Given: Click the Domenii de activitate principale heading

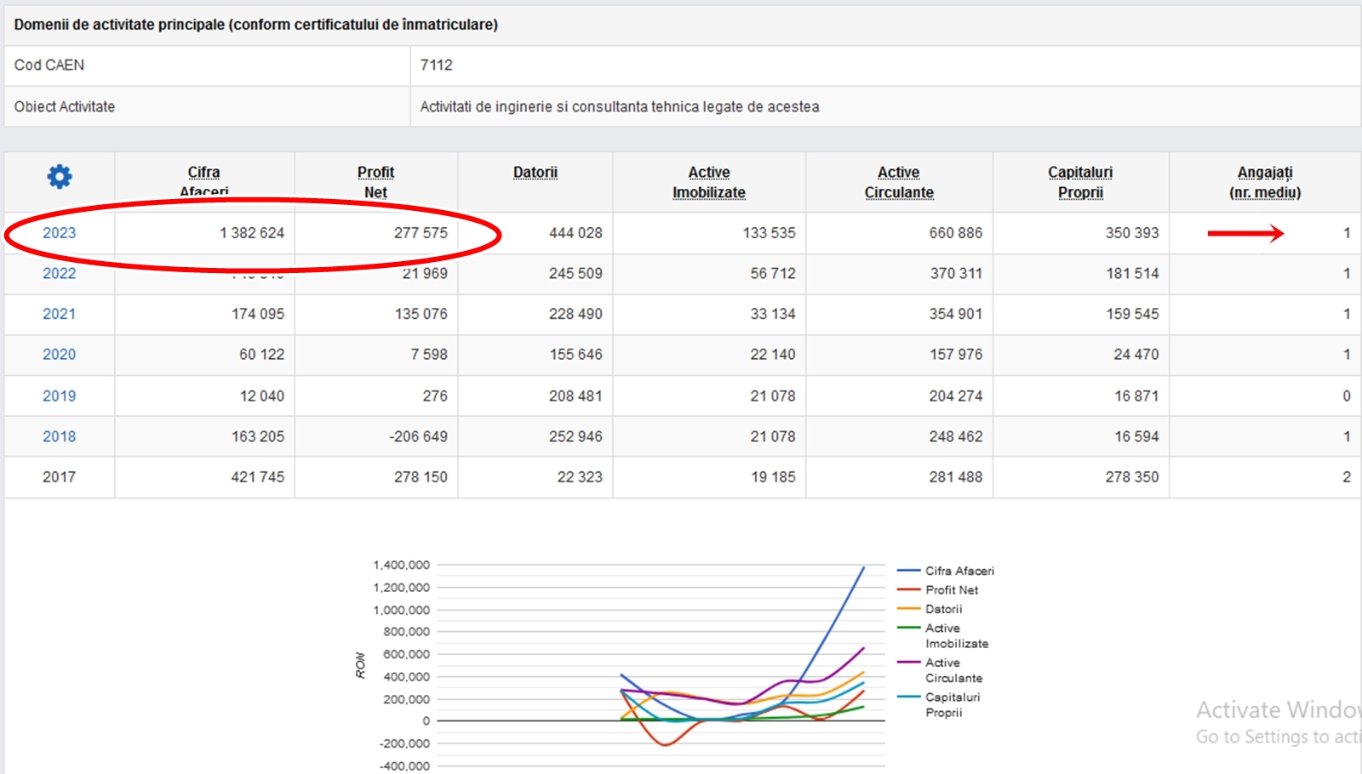Looking at the screenshot, I should coord(256,25).
